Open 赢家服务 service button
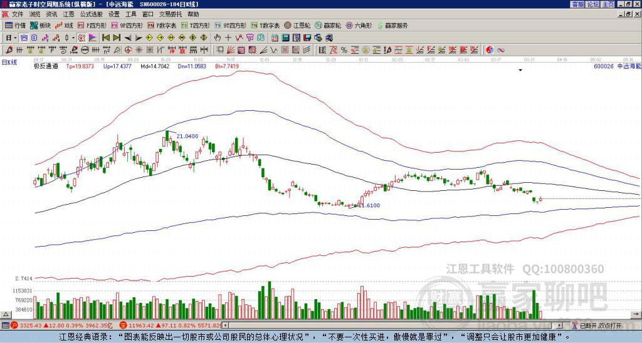The image size is (642, 343). click(392, 25)
